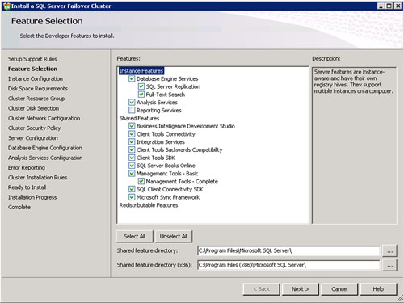Toggle the Microsoft Sync Framework checkbox
The width and height of the screenshot is (404, 303).
click(132, 197)
